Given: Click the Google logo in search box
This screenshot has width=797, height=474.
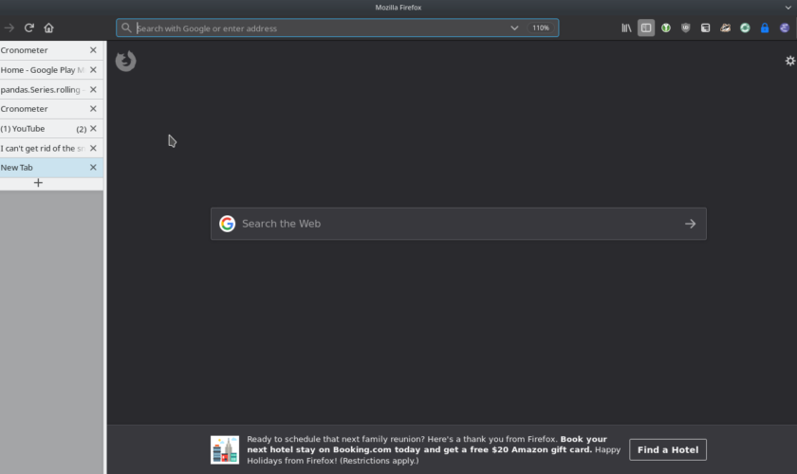Looking at the screenshot, I should coord(227,224).
